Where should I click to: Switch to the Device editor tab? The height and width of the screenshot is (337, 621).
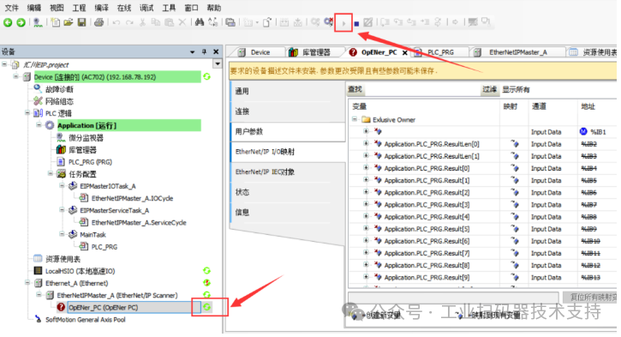tap(260, 52)
